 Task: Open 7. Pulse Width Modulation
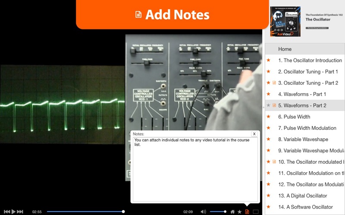pos(305,128)
